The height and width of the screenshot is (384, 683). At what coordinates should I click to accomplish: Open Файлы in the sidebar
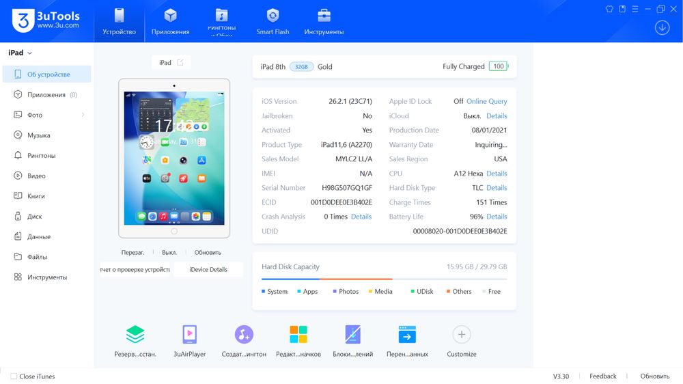coord(46,257)
